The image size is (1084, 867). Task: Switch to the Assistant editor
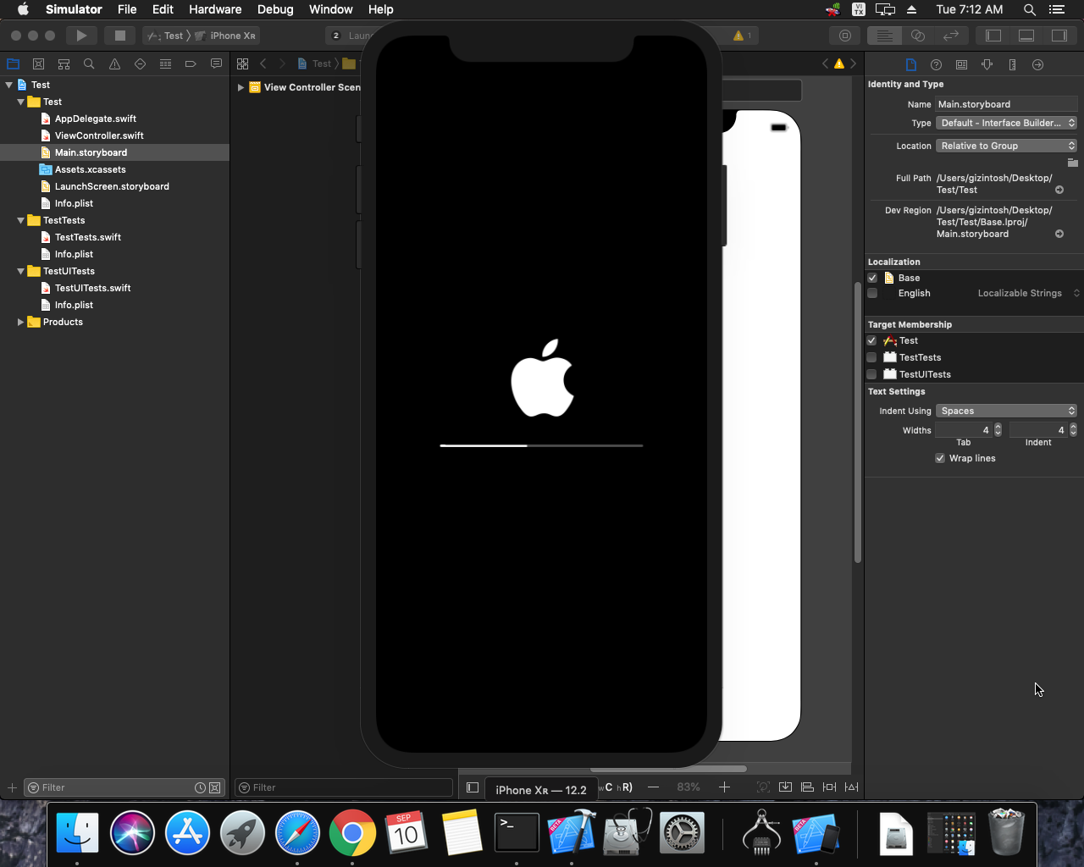coord(917,36)
